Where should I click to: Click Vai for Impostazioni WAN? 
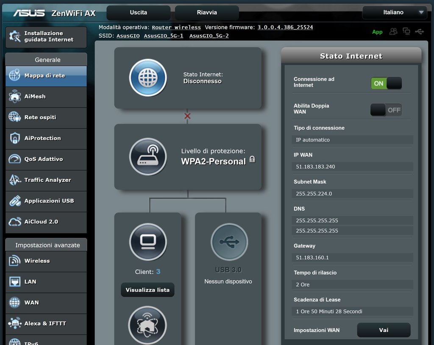pos(384,330)
